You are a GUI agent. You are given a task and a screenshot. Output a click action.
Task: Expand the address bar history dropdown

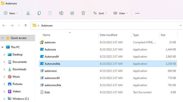tap(181, 25)
